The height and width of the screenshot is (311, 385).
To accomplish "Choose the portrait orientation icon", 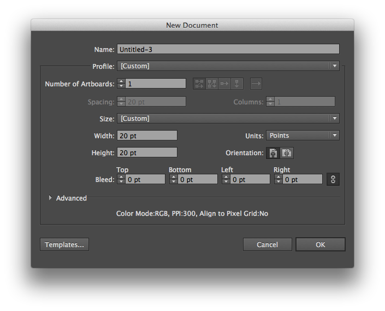I will 273,153.
